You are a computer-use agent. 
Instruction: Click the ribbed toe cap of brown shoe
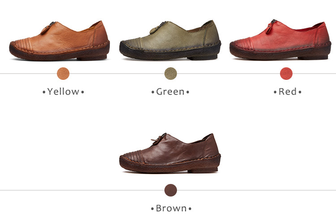[131, 157]
